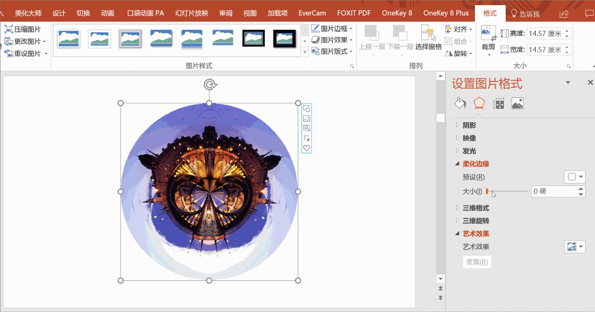
Task: Open the Size & Properties pane icon
Action: [x=498, y=103]
